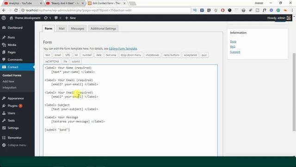This screenshot has width=296, height=167.
Task: Open the Theme development site home icon
Action: point(11,18)
